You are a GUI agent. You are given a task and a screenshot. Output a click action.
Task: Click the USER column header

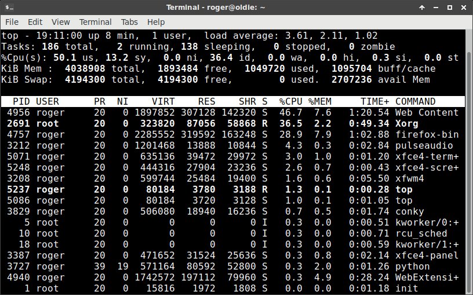pyautogui.click(x=48, y=101)
